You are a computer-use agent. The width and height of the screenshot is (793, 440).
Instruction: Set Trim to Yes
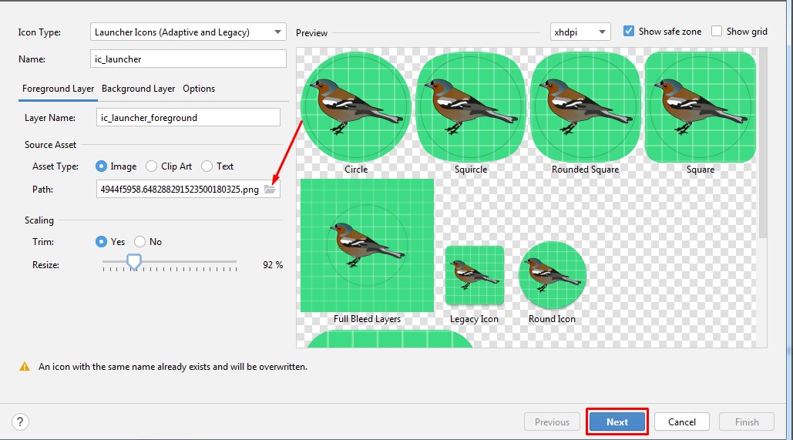[x=101, y=242]
